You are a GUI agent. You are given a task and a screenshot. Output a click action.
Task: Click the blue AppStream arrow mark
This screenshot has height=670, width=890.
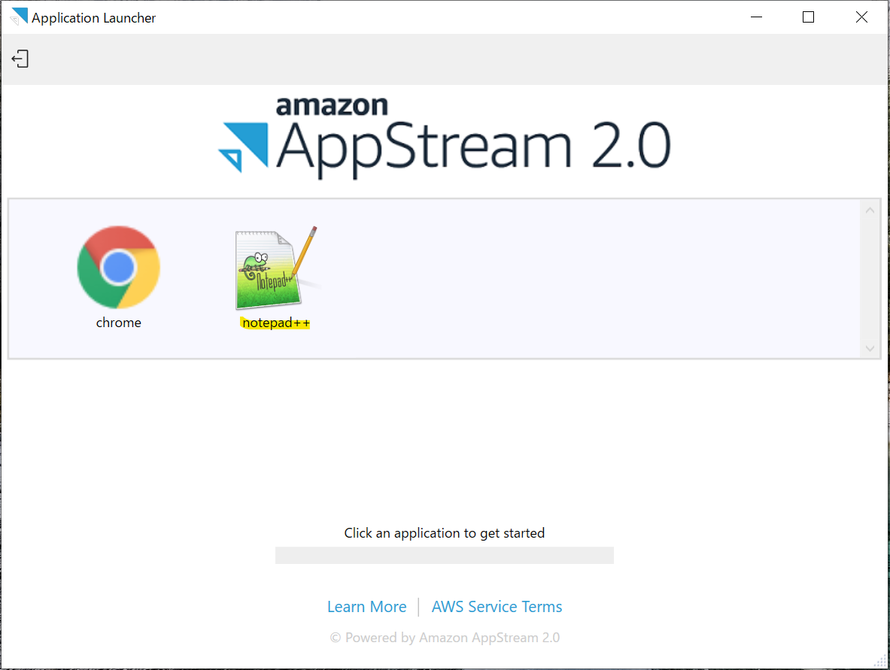(x=245, y=143)
